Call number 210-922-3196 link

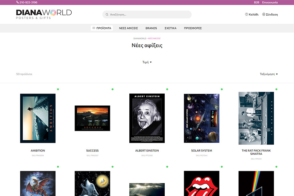tap(28, 3)
